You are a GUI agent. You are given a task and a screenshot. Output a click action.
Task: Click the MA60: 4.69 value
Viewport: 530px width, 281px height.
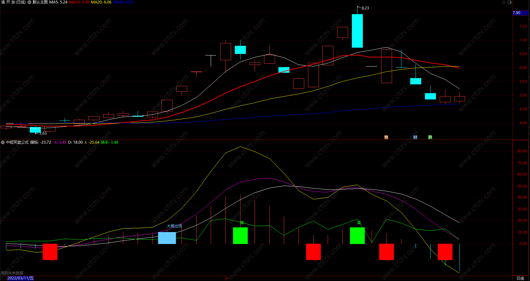pyautogui.click(x=123, y=2)
